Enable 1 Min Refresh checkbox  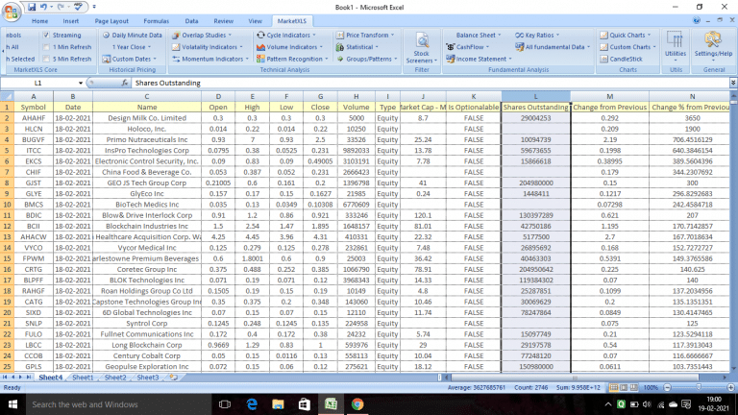point(46,47)
